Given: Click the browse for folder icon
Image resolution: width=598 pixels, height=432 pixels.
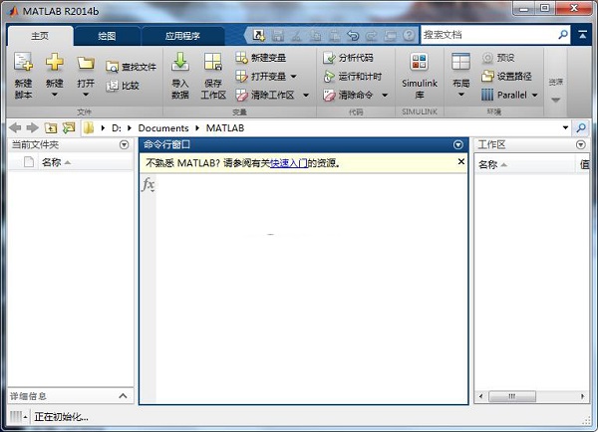Looking at the screenshot, I should pyautogui.click(x=69, y=127).
